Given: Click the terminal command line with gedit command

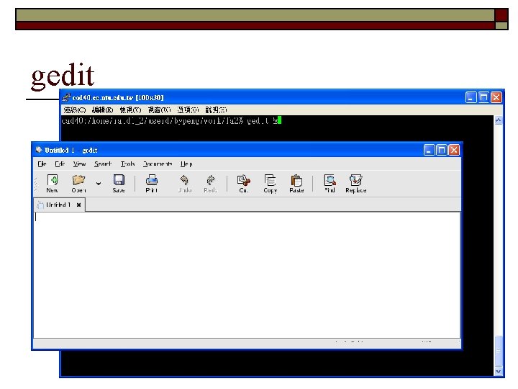Looking at the screenshot, I should point(171,121).
